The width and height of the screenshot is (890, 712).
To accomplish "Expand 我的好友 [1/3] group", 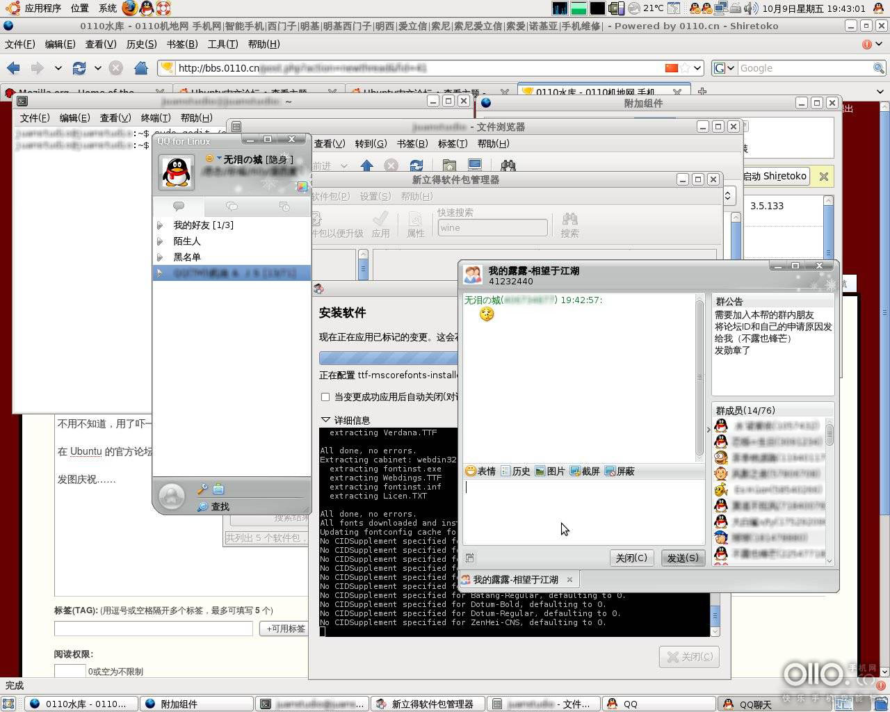I will tap(160, 225).
